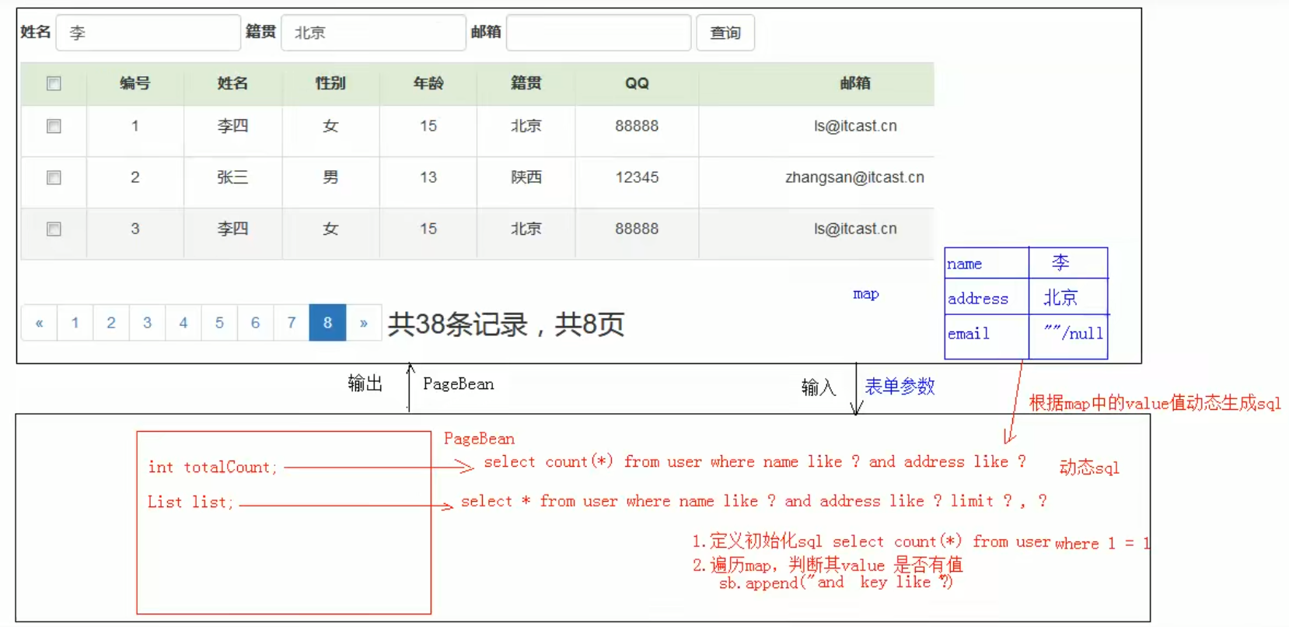Screen dimensions: 1289x627
Task: Check the checkbox for row number 1
Action: (54, 126)
